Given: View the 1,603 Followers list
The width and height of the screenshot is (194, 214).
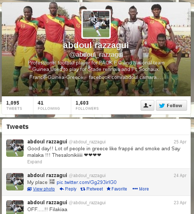Looking at the screenshot, I should click(x=87, y=105).
